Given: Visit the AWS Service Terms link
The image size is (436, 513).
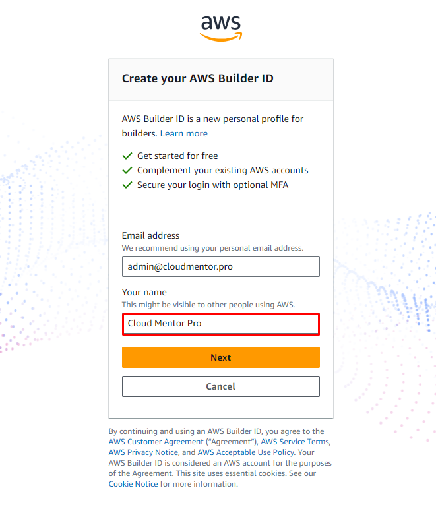Looking at the screenshot, I should 295,442.
